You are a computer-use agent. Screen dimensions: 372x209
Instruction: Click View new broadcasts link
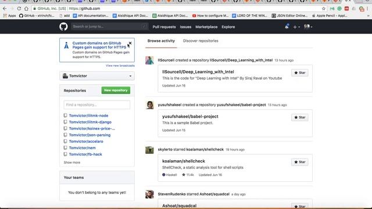(x=120, y=66)
